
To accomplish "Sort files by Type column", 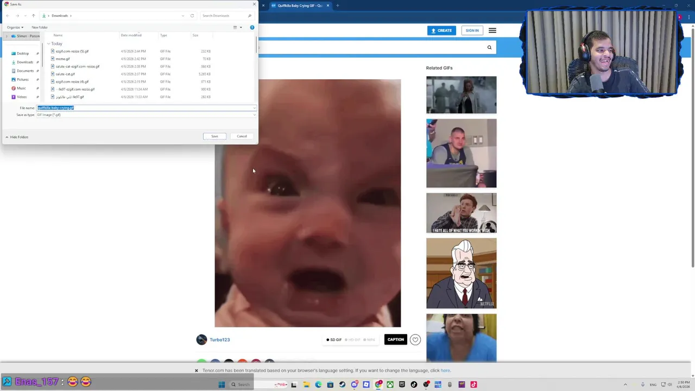I will point(163,35).
